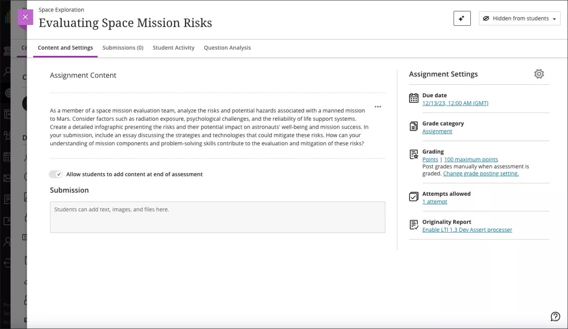View the Student Activity tab
The image size is (568, 329).
tap(174, 48)
